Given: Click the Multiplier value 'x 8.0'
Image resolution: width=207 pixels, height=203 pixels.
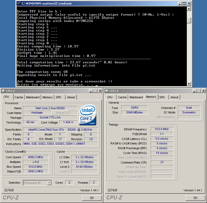Looking at the screenshot, I should 36,162.
